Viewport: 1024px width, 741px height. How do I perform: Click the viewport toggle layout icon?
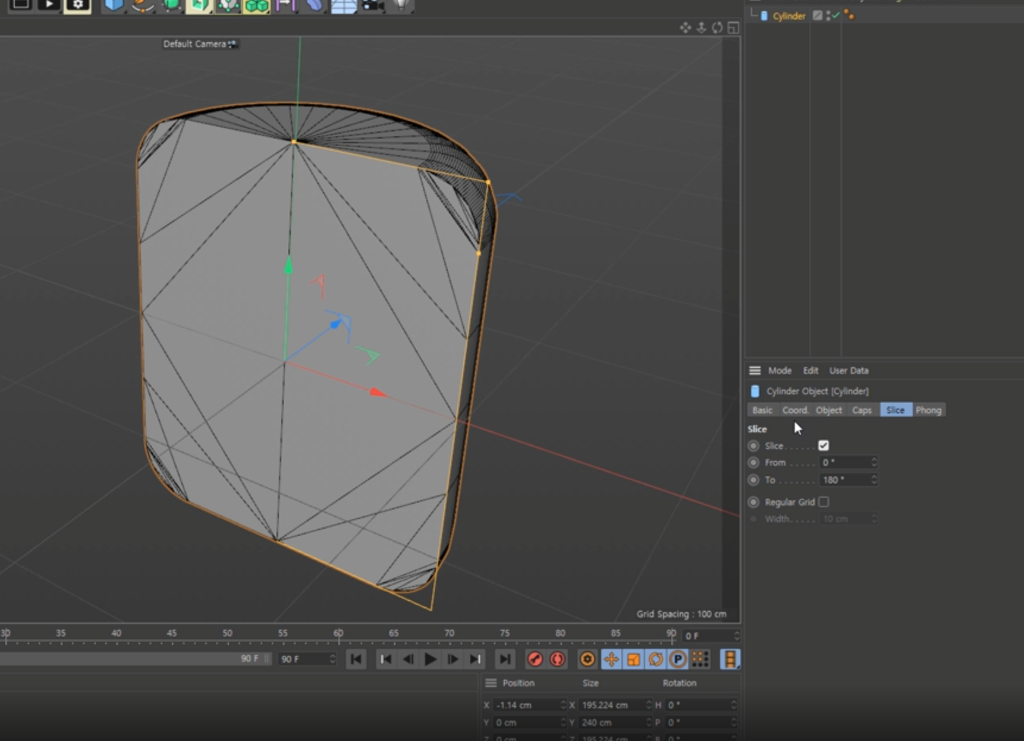coord(733,28)
